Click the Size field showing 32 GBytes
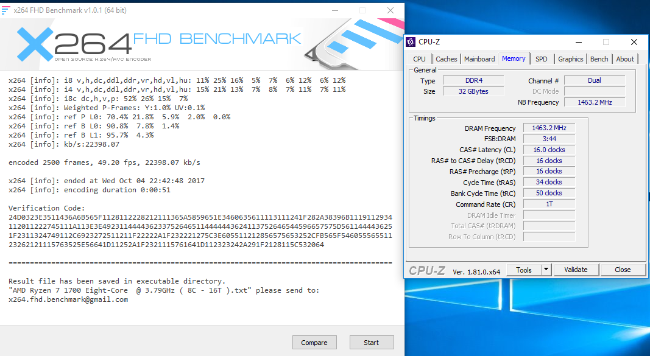650x356 pixels. (473, 91)
